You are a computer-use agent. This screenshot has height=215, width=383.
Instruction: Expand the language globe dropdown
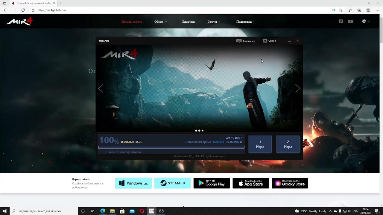click(366, 21)
